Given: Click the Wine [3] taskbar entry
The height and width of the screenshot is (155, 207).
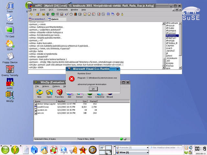Looking at the screenshot, I should pyautogui.click(x=132, y=152).
